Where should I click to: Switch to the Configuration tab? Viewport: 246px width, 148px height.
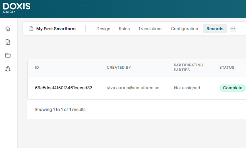(184, 29)
